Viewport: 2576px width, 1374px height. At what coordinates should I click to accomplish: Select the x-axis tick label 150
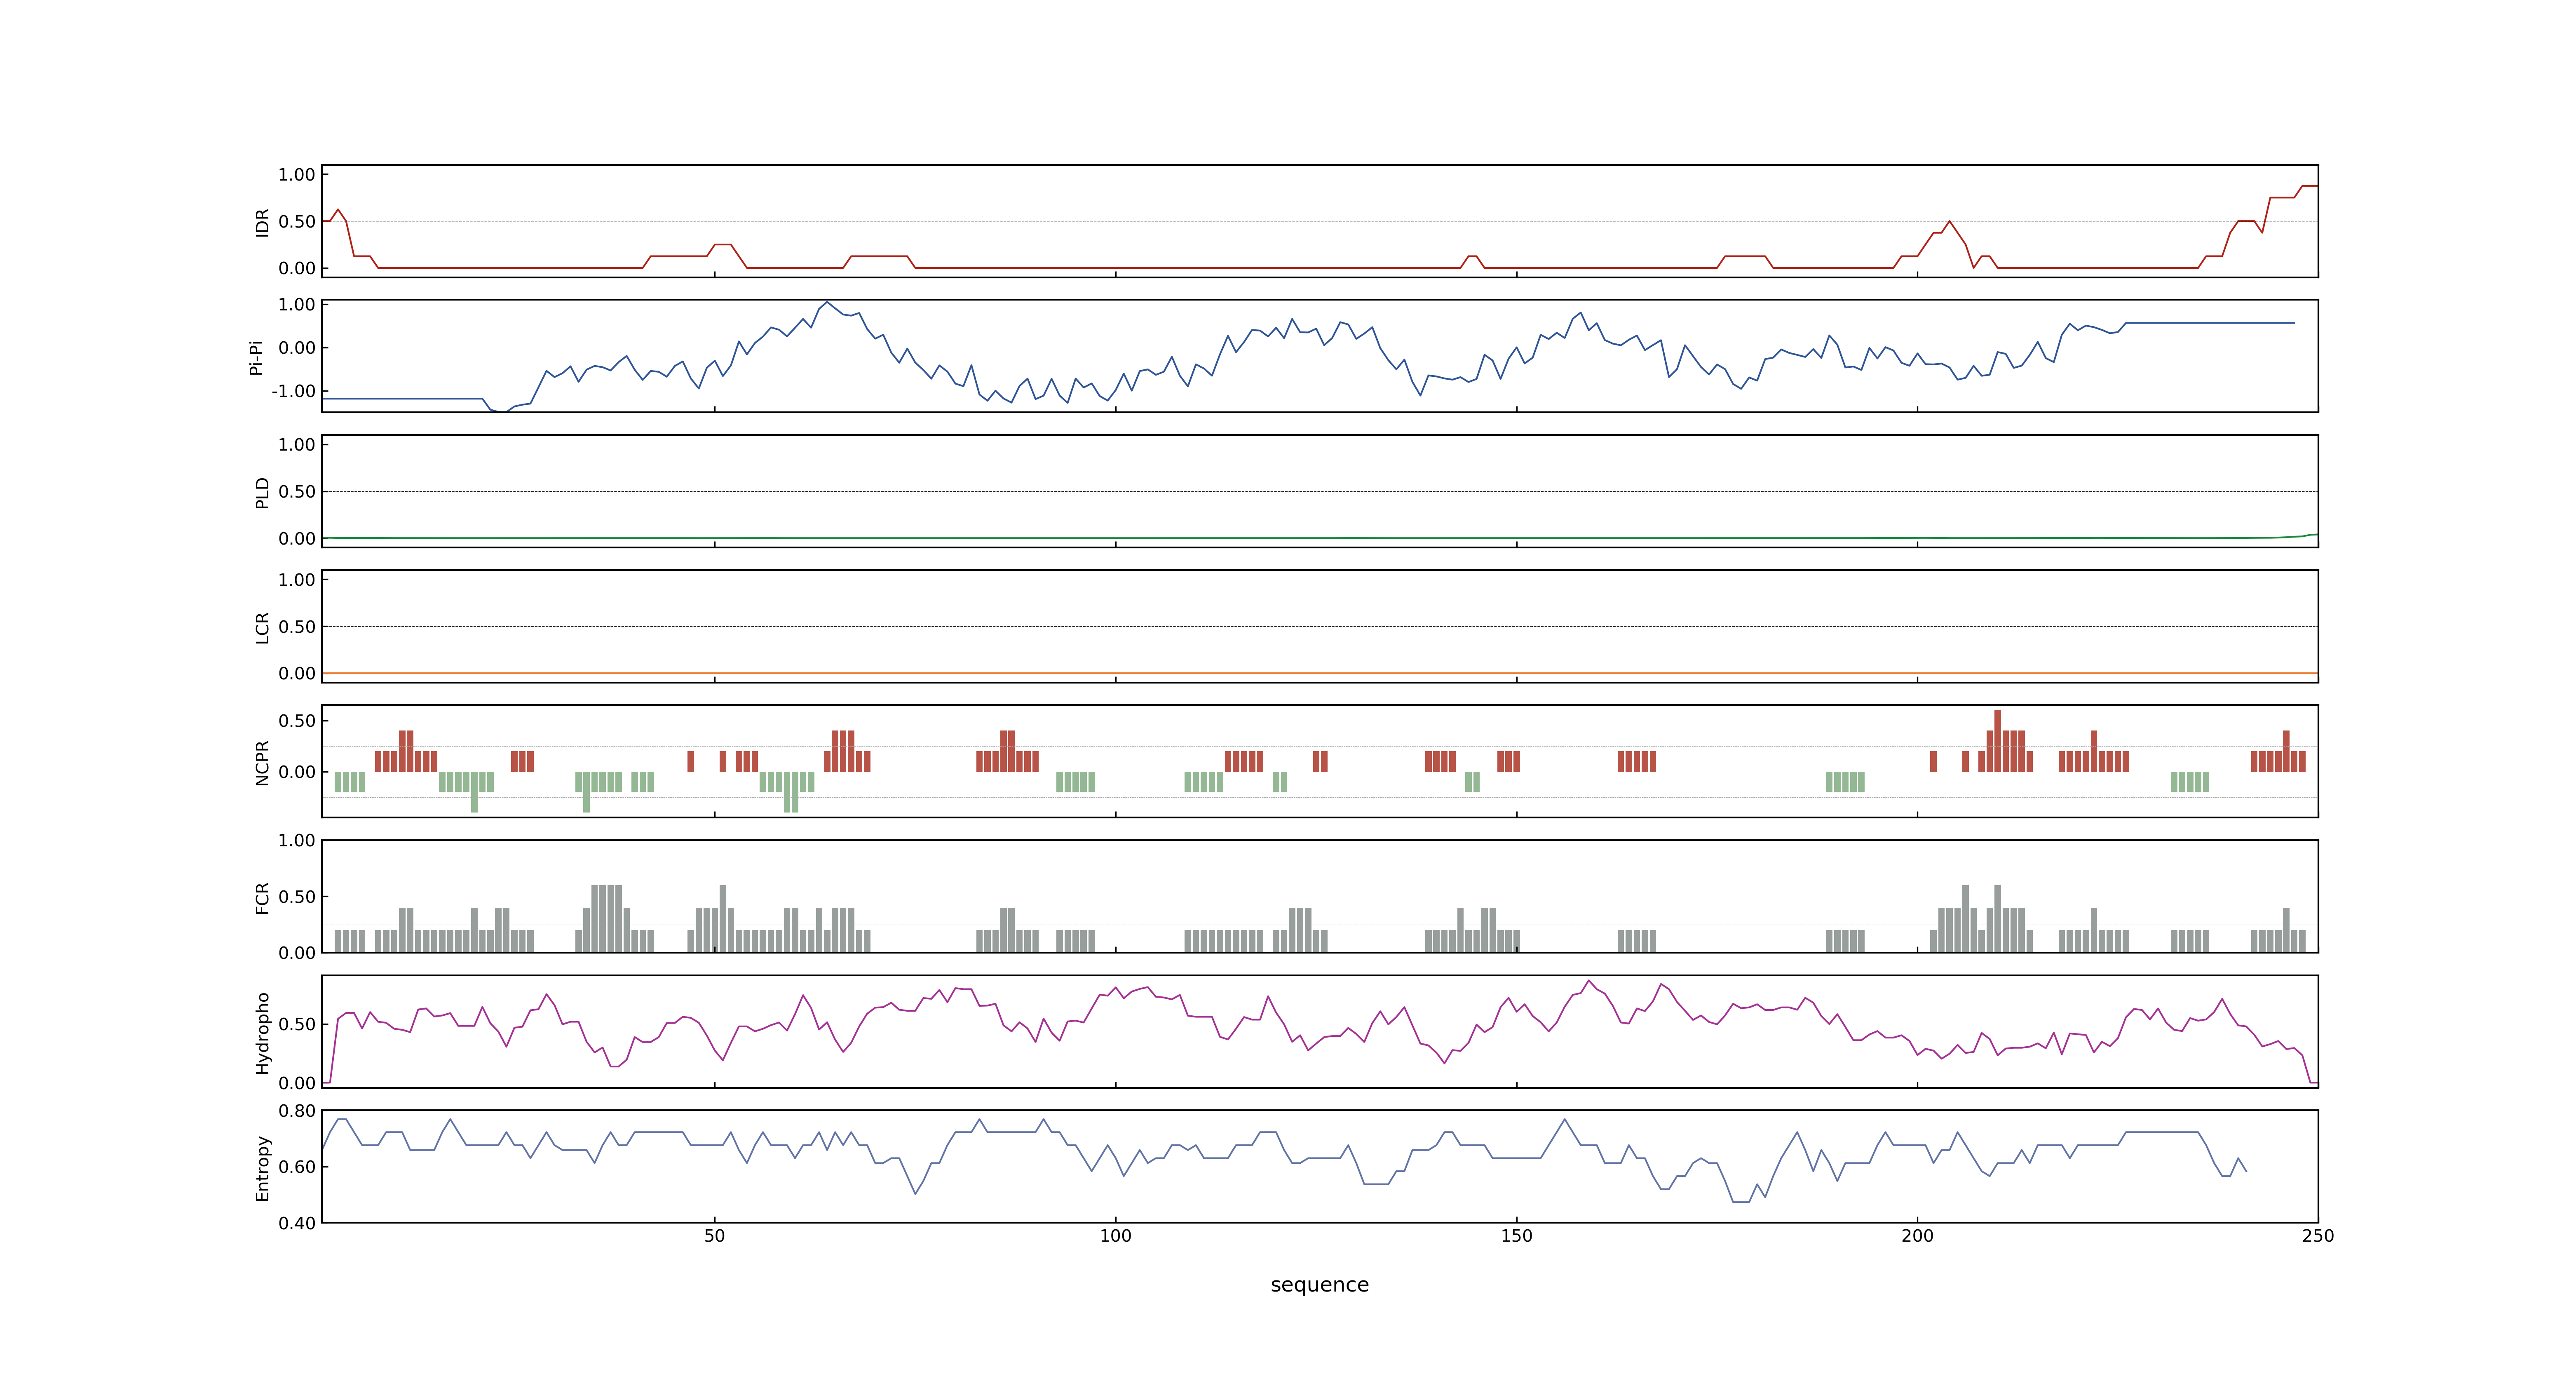(x=1516, y=1236)
